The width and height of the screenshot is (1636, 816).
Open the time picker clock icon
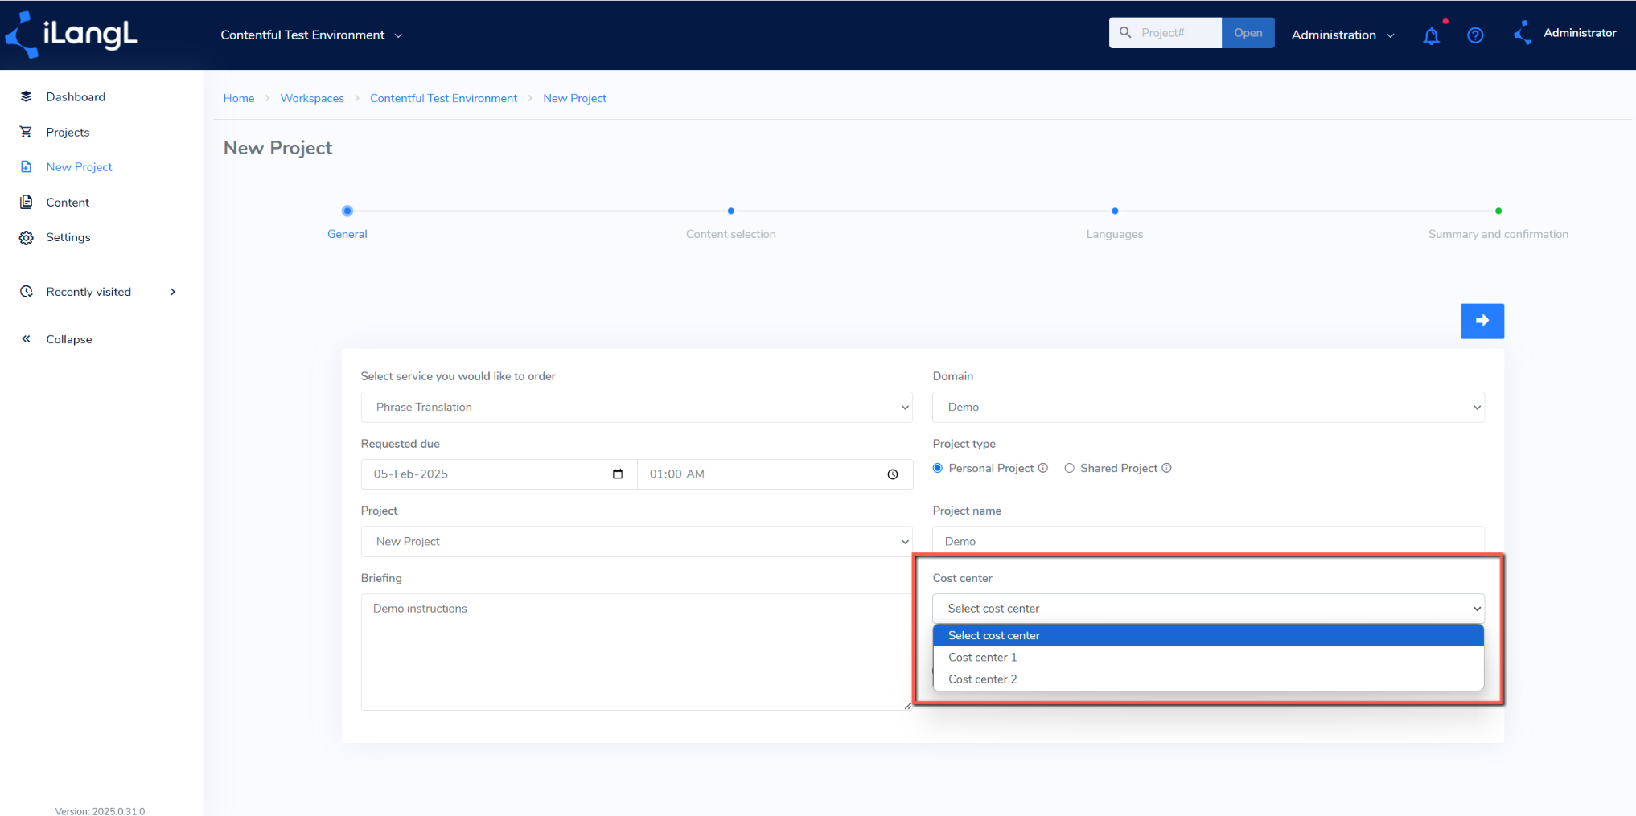pos(893,474)
